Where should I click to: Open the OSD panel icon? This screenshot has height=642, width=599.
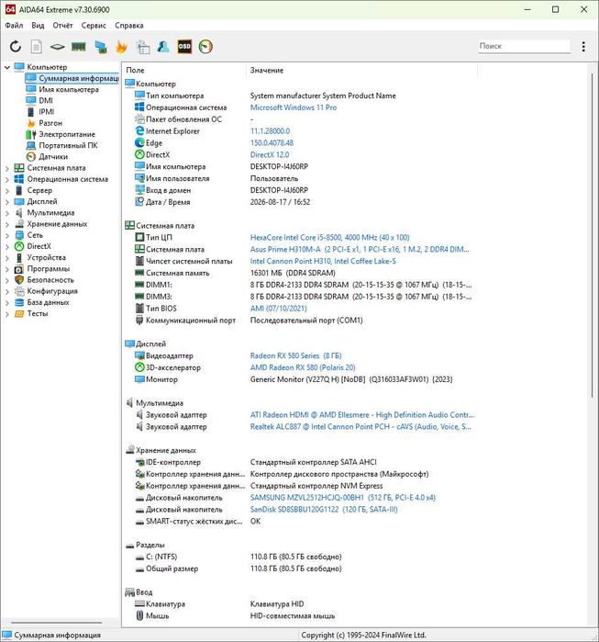(x=184, y=47)
